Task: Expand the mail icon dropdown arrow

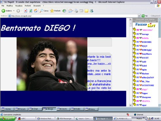Action: point(73,11)
